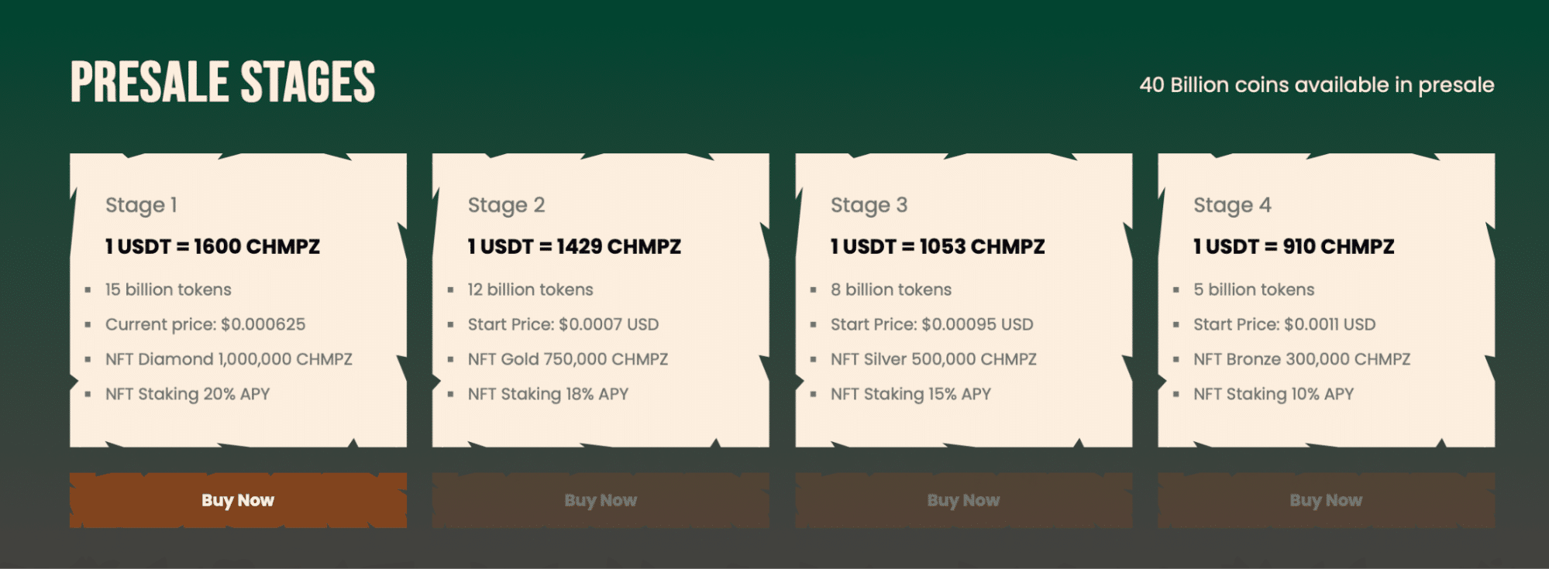Click the NFT Diamond 1,000,000 CHMPZ item
This screenshot has width=1549, height=569.
[x=229, y=359]
